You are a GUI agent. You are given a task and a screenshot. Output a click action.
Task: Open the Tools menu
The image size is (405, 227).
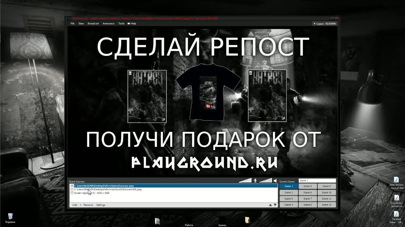121,23
